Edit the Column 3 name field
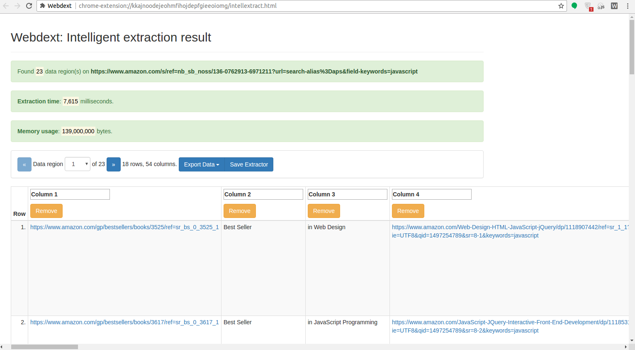 [348, 194]
